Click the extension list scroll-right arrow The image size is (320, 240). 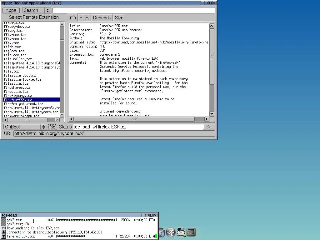coord(57,120)
